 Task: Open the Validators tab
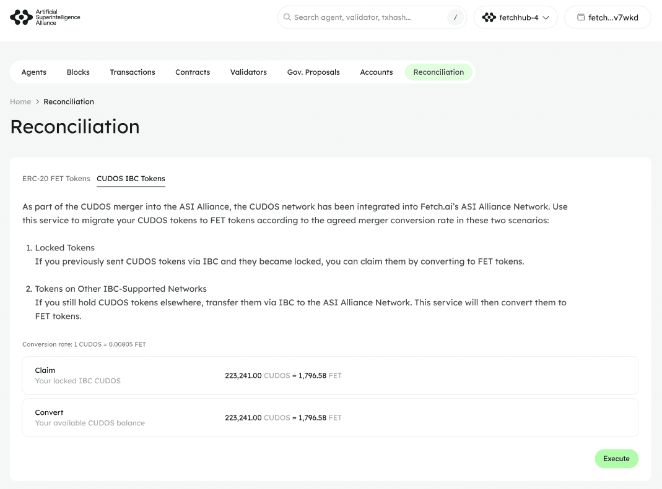[x=248, y=72]
